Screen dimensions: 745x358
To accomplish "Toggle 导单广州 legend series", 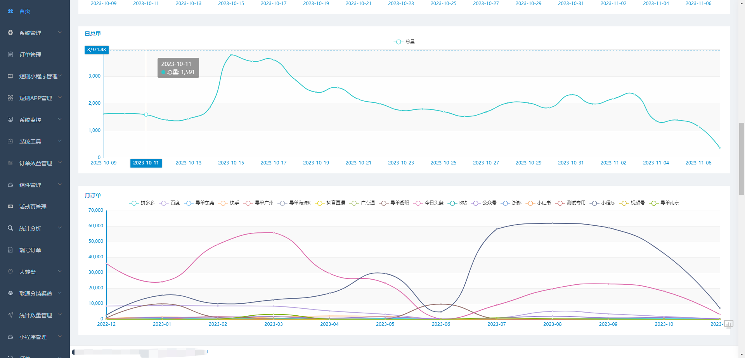I will pyautogui.click(x=258, y=203).
